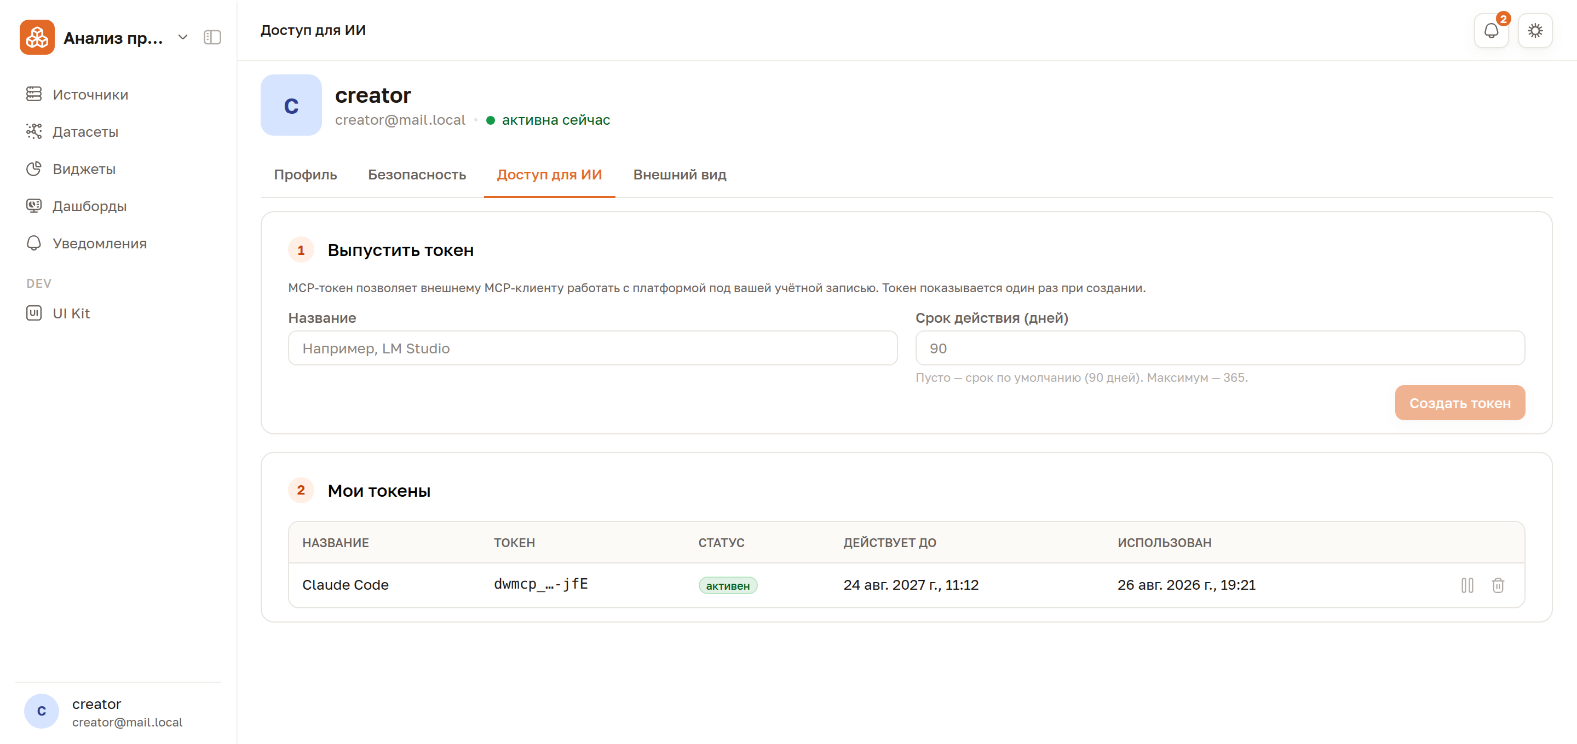Viewport: 1577px width, 744px height.
Task: Click the 26 авг. 2026 last-used date
Action: 1186,585
